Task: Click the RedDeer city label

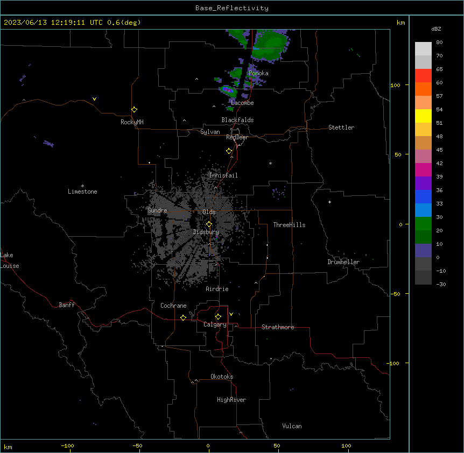Action: 237,137
